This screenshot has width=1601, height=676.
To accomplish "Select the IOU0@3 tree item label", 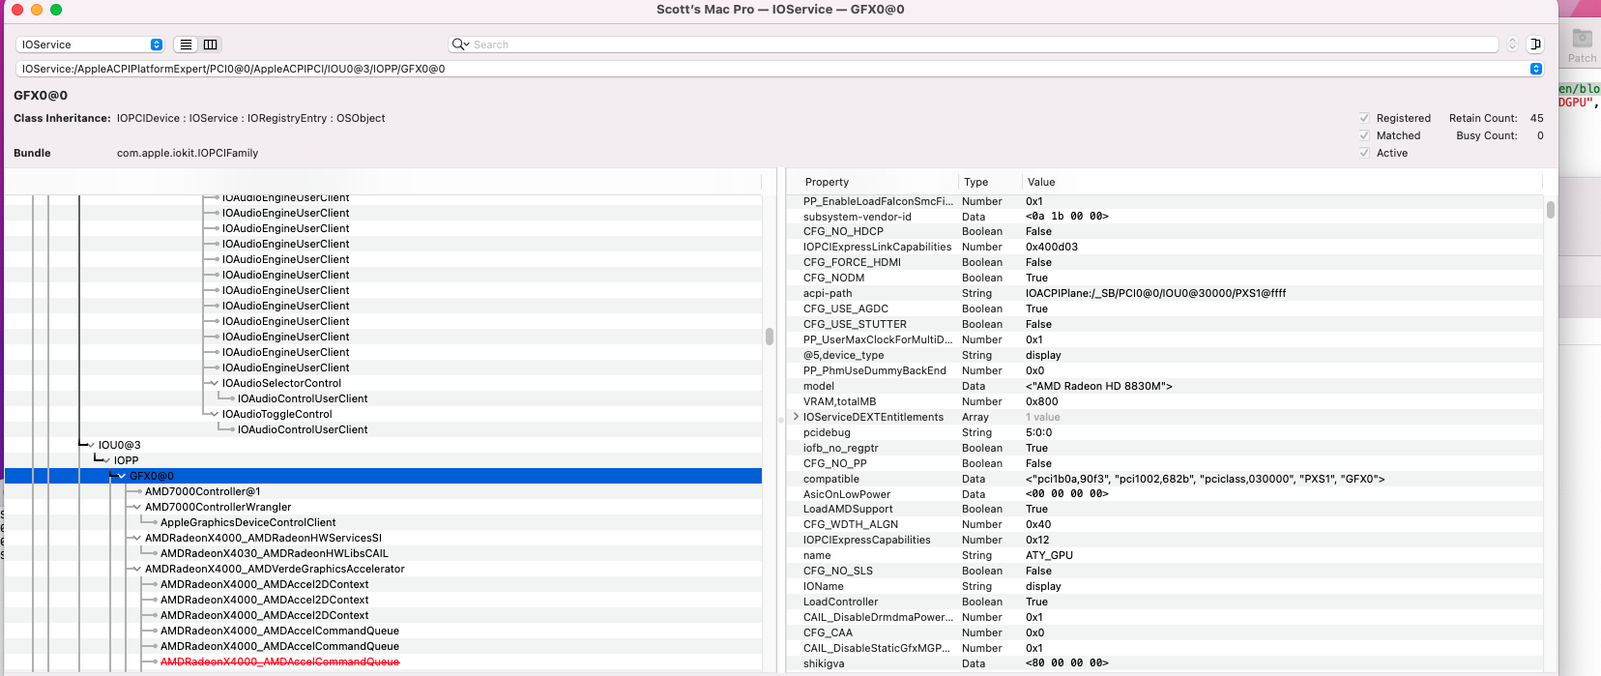I will point(120,445).
